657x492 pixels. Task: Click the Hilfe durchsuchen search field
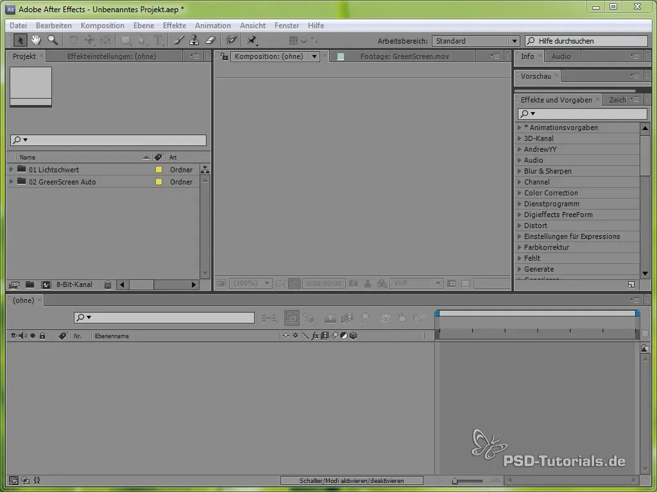(586, 41)
